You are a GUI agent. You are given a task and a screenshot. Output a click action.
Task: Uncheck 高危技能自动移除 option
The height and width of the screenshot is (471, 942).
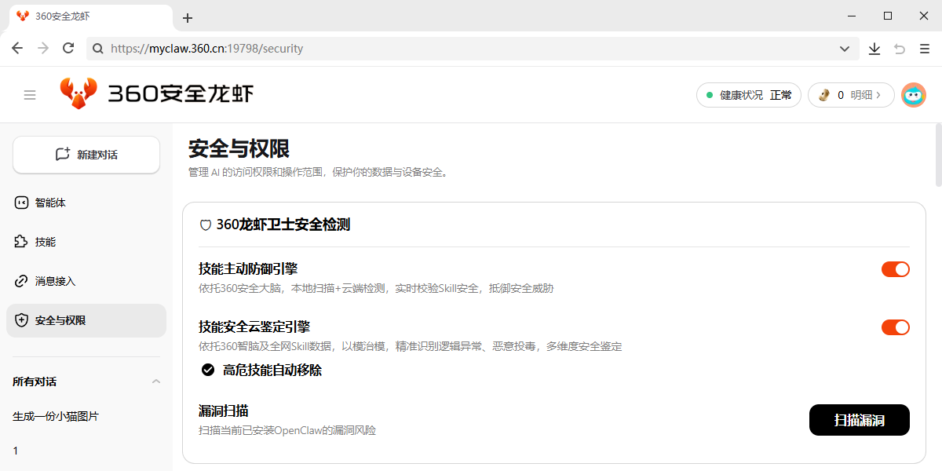(x=208, y=370)
